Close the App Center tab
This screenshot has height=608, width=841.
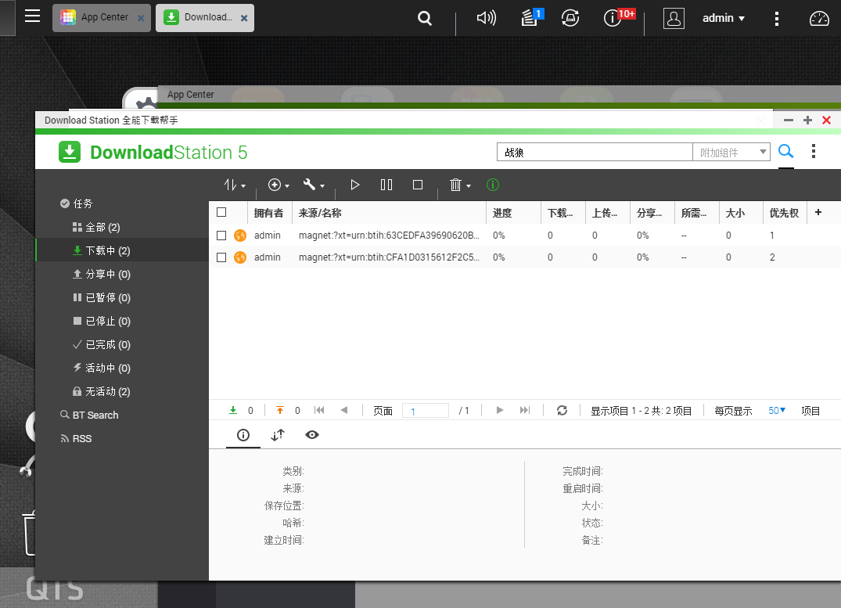[141, 18]
